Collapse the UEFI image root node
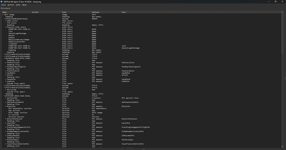Viewport: 286px width, 150px height. [x=3, y=15]
